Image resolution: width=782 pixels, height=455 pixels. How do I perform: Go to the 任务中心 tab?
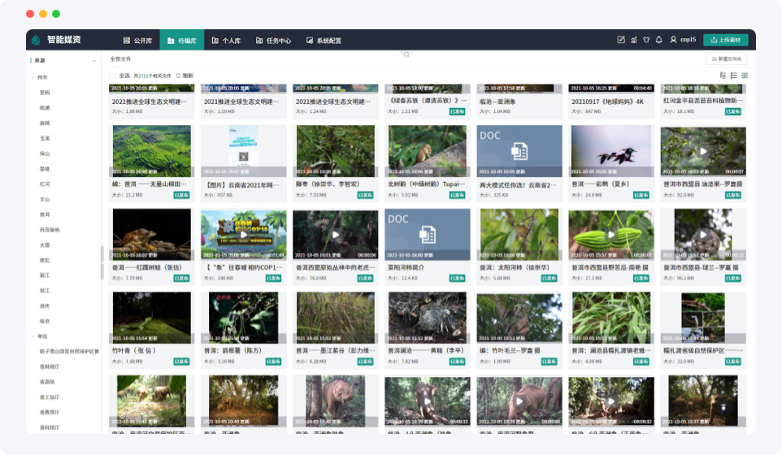pyautogui.click(x=273, y=40)
